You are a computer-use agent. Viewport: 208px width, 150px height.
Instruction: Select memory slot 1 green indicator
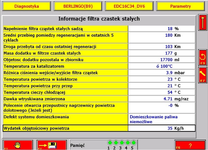[x=110, y=143]
